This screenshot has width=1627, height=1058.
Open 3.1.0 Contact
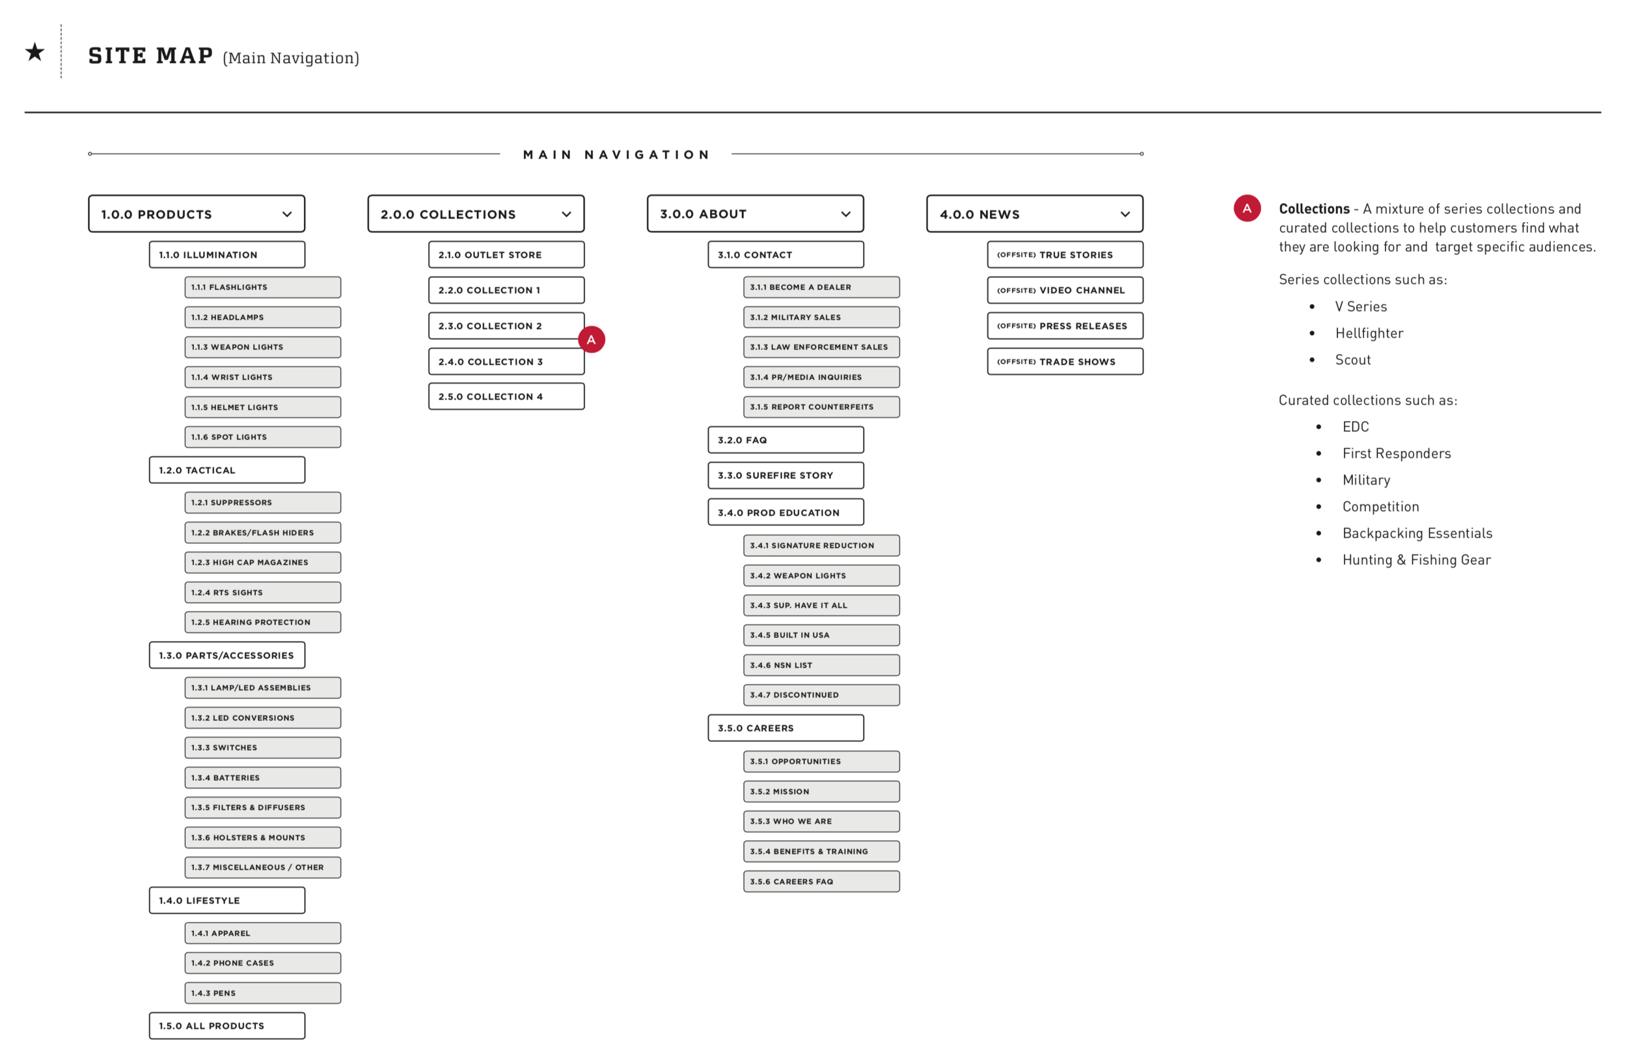[786, 255]
